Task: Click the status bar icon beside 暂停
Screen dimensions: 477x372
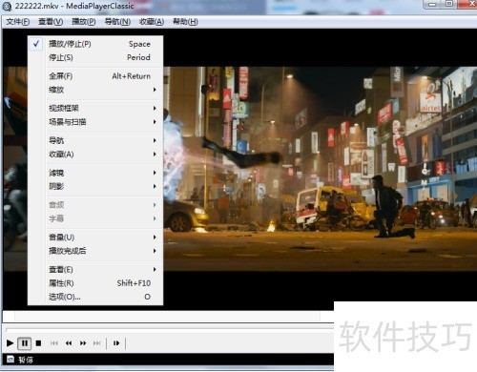Action: [10, 360]
